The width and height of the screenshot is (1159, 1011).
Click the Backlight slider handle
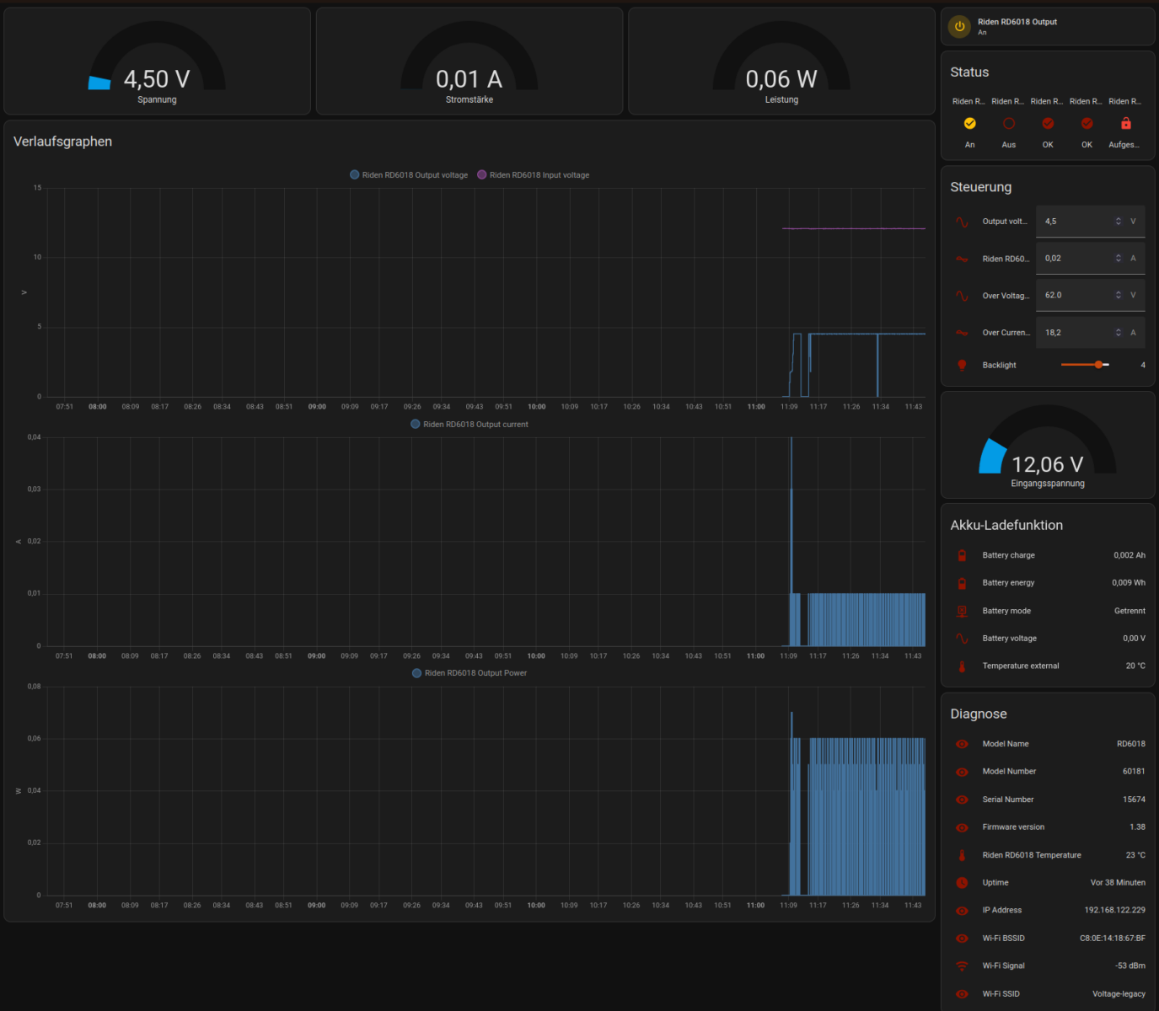point(1098,365)
